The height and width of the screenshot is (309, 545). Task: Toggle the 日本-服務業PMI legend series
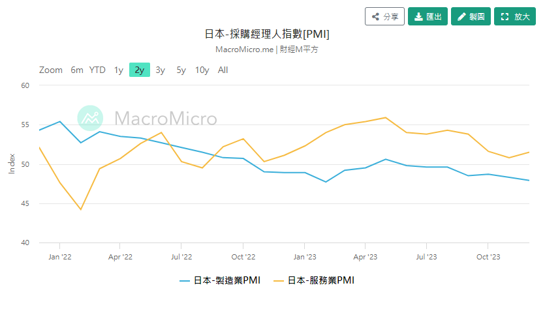pos(321,280)
